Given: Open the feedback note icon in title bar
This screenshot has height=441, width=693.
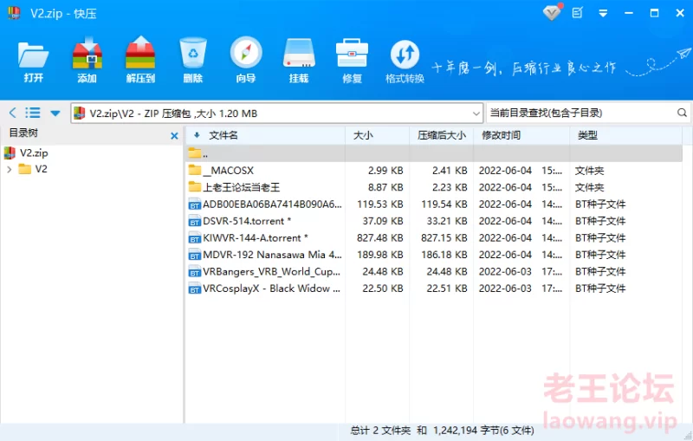Looking at the screenshot, I should click(x=578, y=13).
